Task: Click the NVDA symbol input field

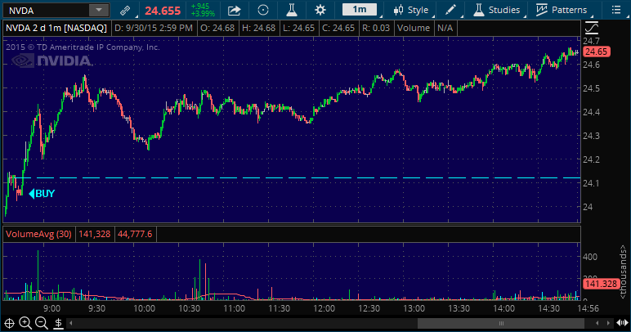Action: click(45, 10)
